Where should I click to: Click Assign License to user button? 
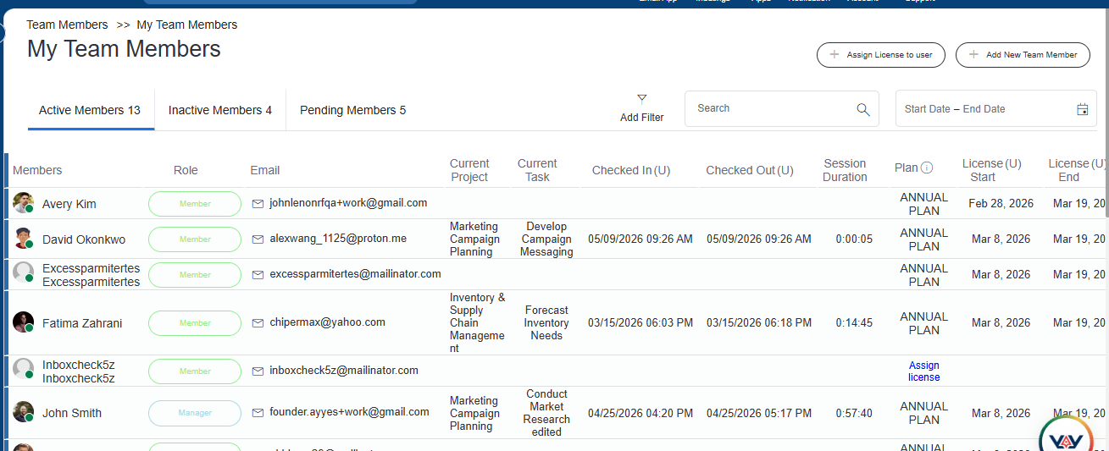click(x=881, y=55)
